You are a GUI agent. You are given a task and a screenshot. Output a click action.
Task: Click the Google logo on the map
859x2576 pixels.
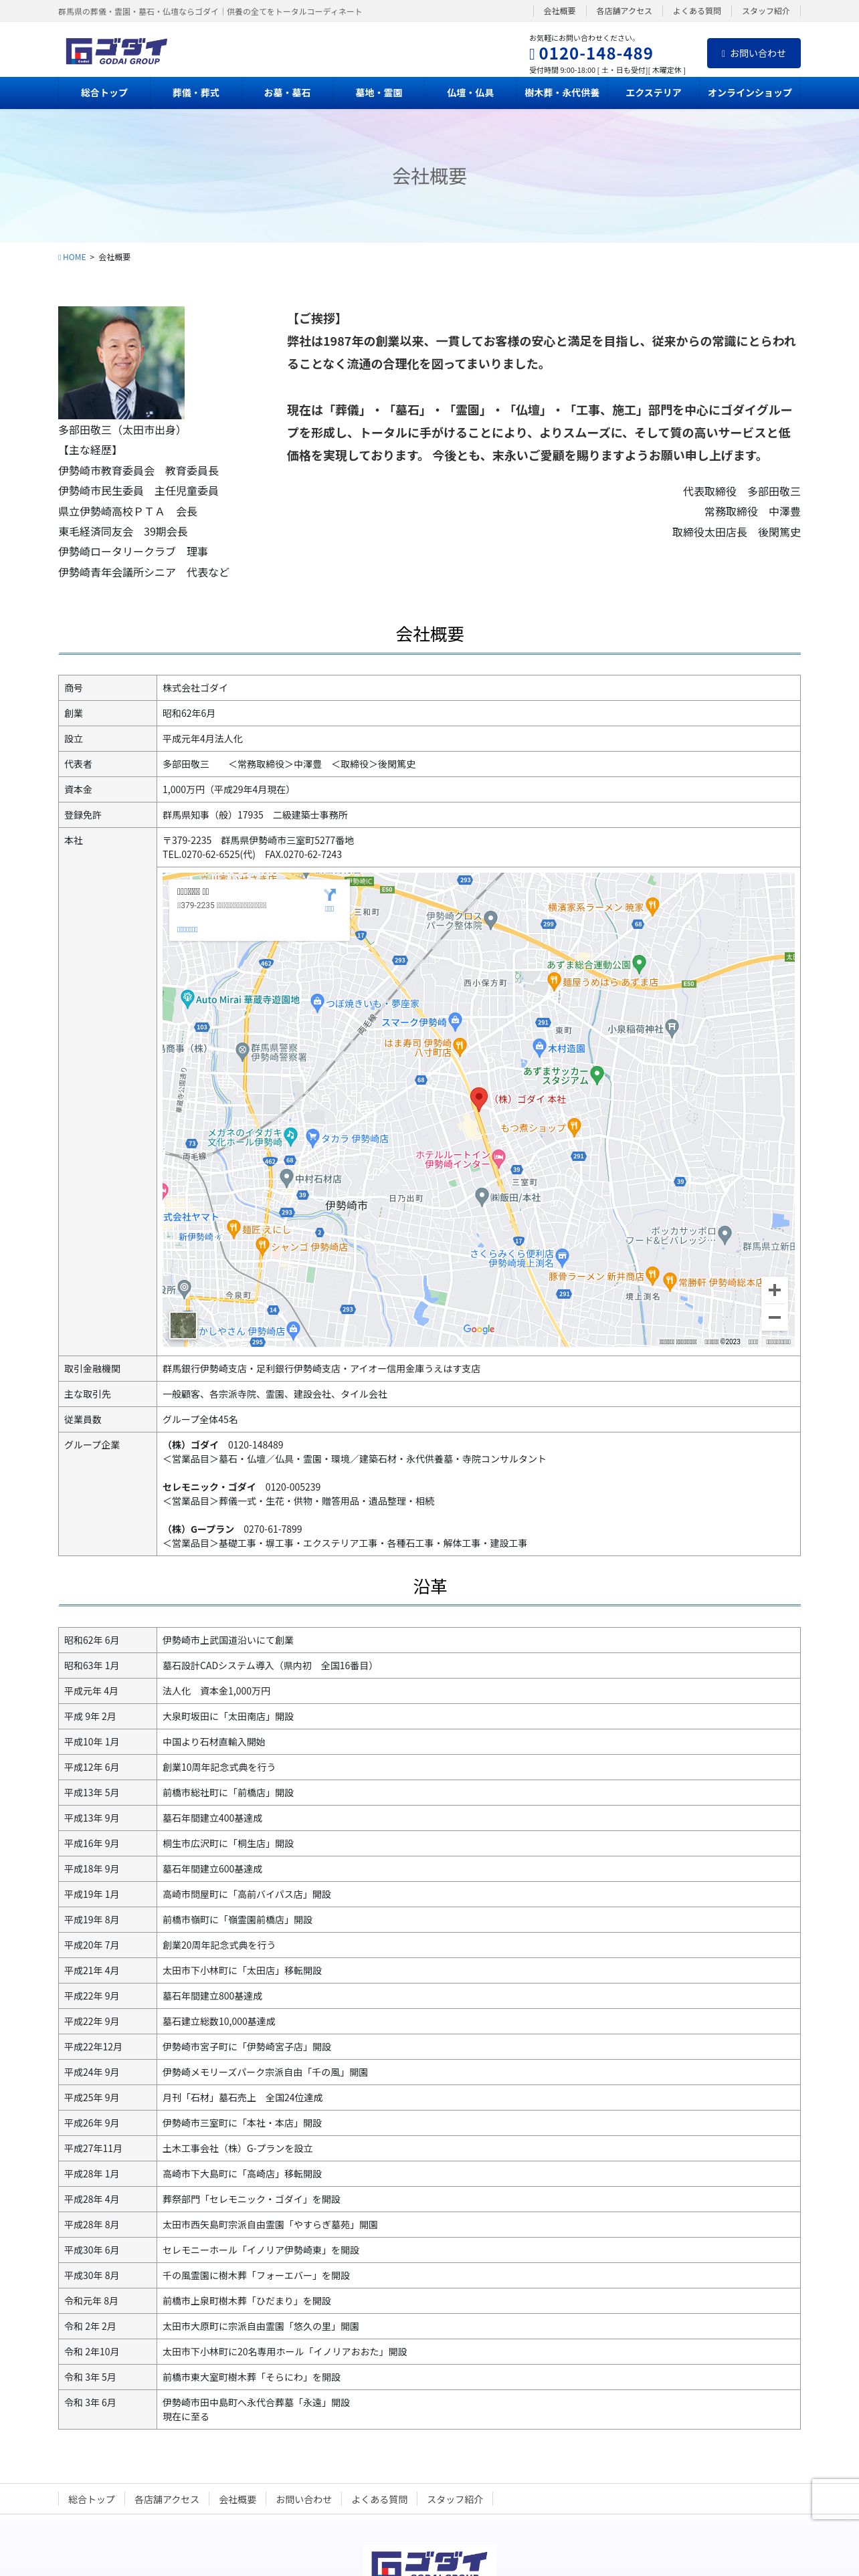tap(479, 1329)
